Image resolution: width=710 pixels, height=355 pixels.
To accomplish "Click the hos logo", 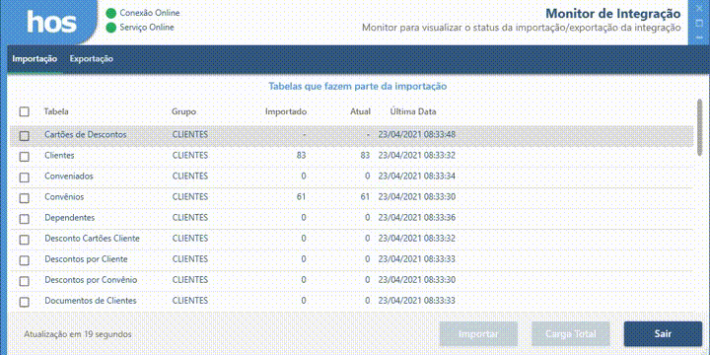I will click(51, 22).
